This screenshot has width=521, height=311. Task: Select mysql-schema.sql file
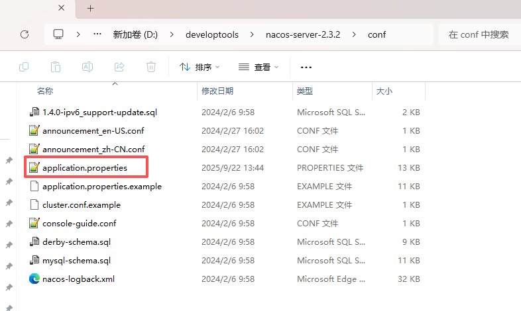(x=76, y=261)
